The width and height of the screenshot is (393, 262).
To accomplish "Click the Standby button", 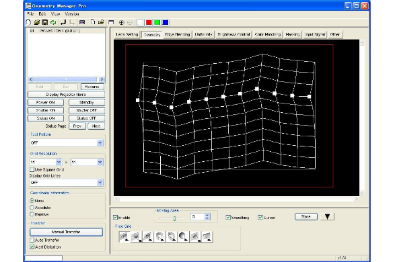I will click(x=86, y=102).
